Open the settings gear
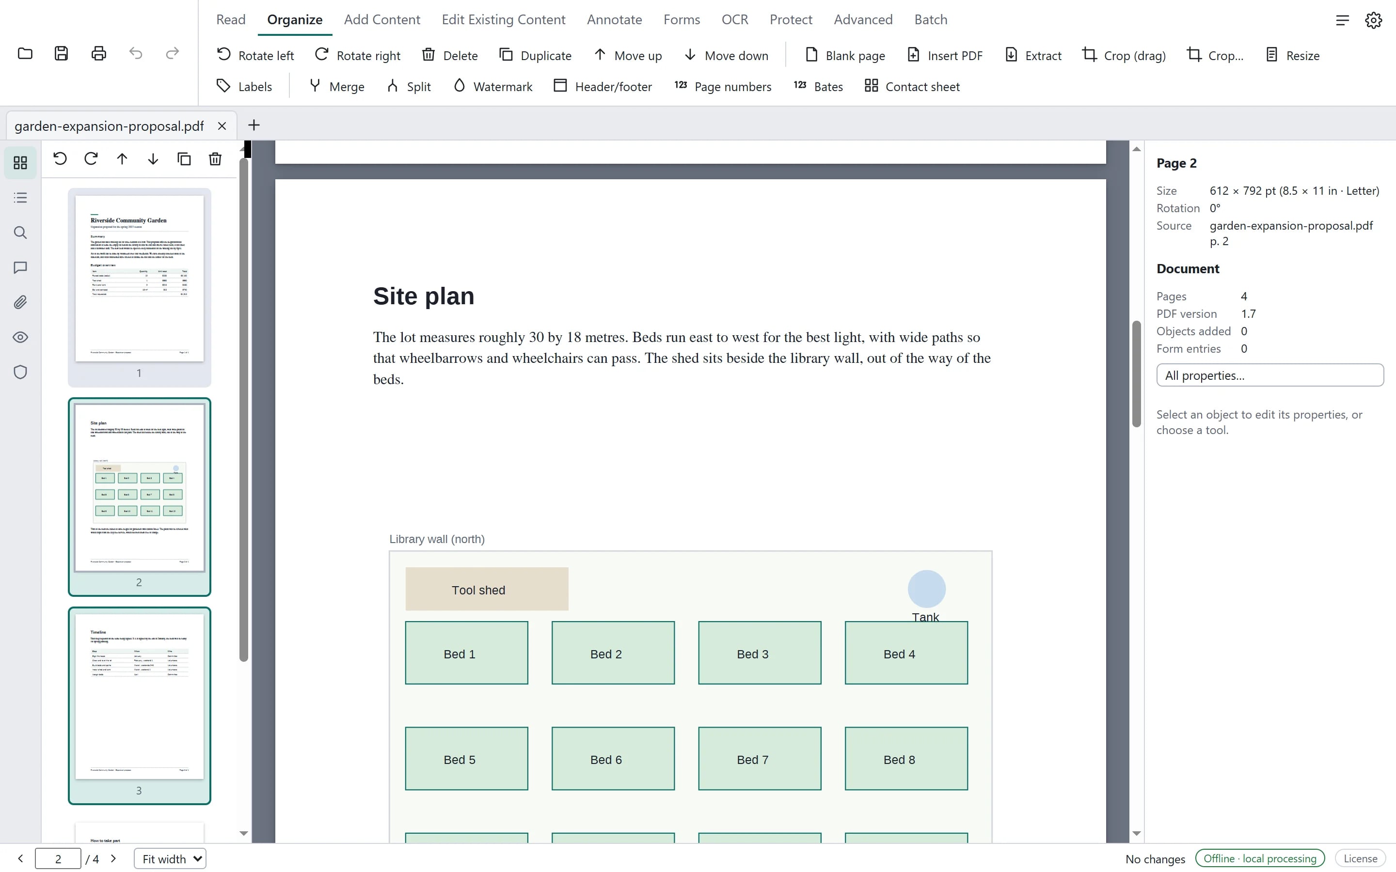This screenshot has height=872, width=1396. (1374, 20)
